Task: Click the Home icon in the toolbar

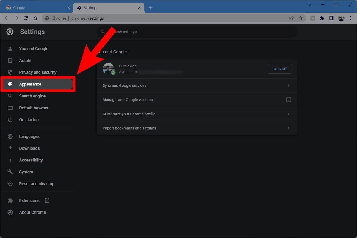Action: click(x=35, y=18)
